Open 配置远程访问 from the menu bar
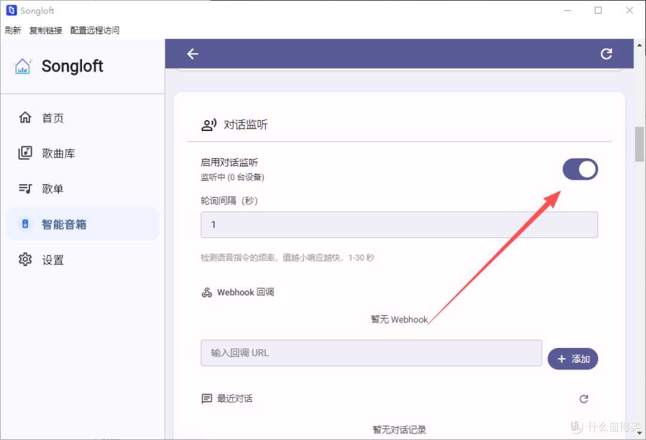 click(x=95, y=30)
